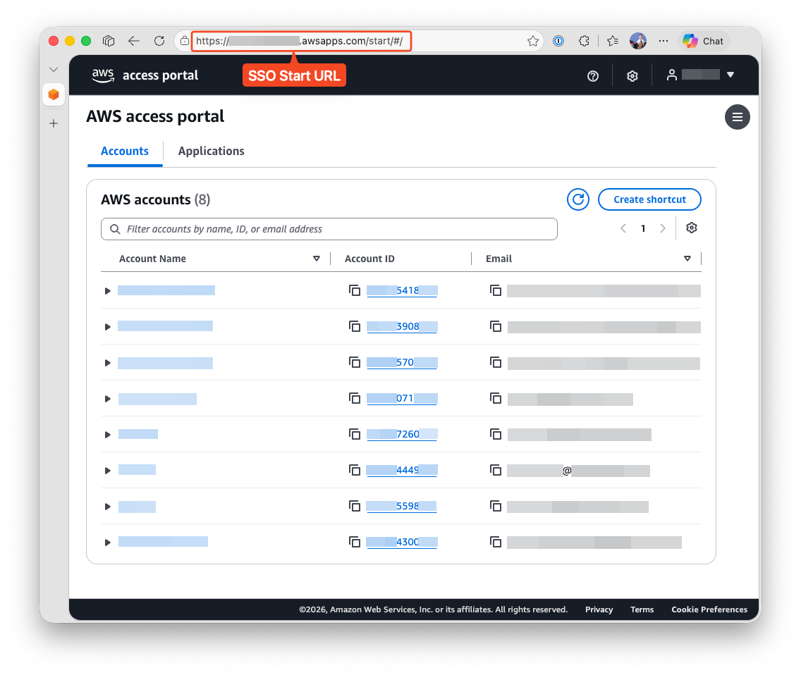Copy the account ID containing 4300
This screenshot has width=801, height=675.
tap(355, 543)
